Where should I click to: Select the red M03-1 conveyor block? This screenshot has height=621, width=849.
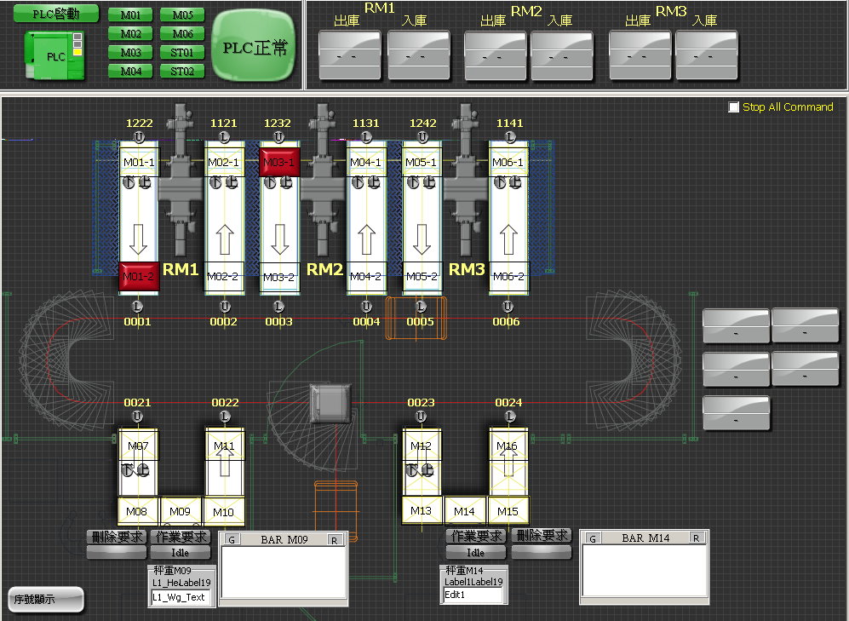click(279, 162)
